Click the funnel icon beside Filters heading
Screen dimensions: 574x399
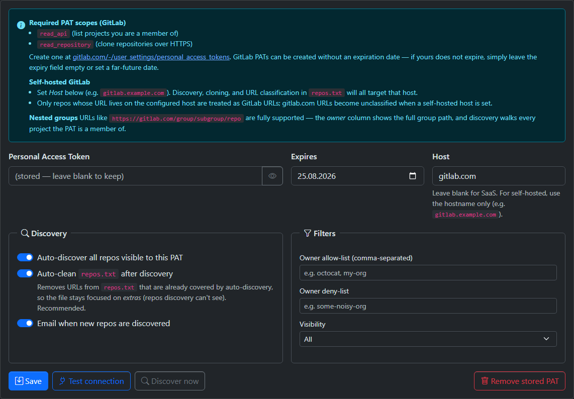pos(308,233)
